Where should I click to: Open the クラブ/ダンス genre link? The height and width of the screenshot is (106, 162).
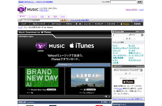tap(134, 48)
